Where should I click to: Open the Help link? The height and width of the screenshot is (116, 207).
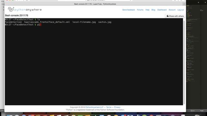[x=147, y=10]
